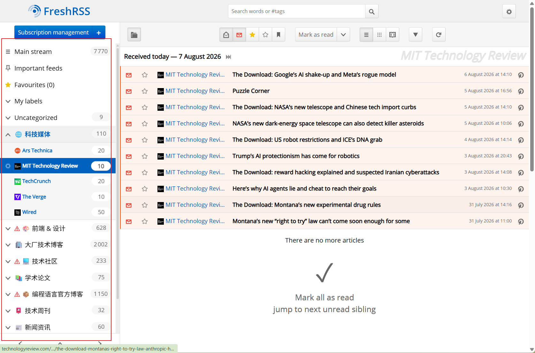The height and width of the screenshot is (353, 535).
Task: Open article about reward hacking and Iranian cyberattacks
Action: click(x=336, y=172)
